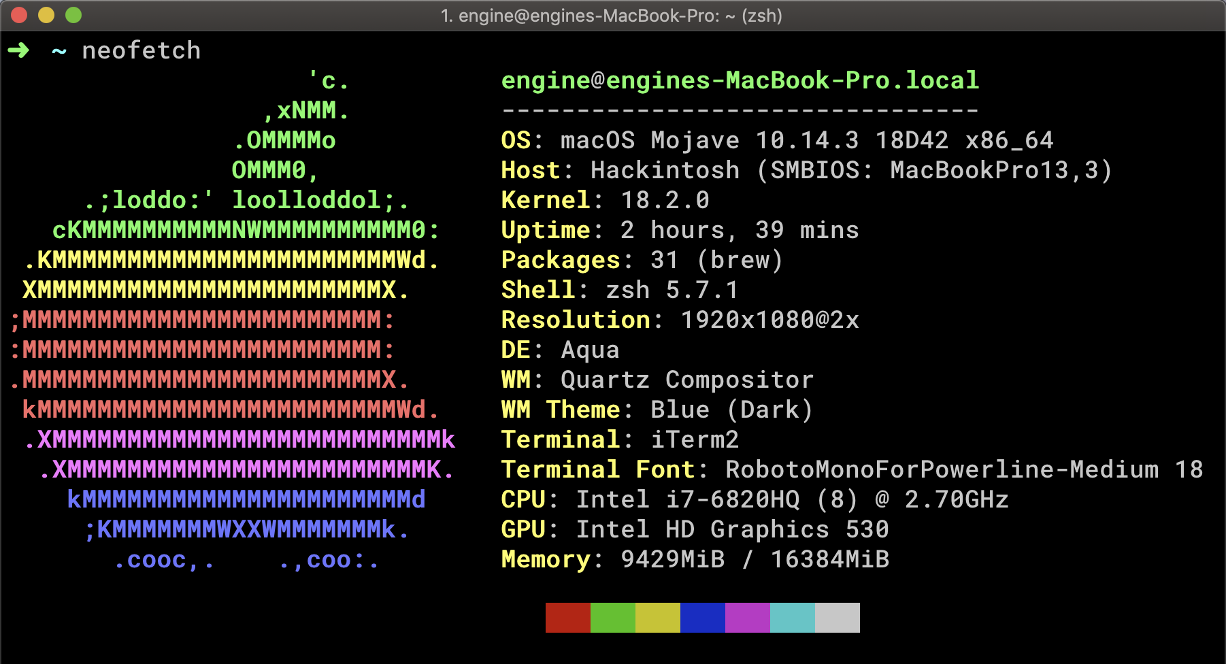Click the WM Theme value 'Blue (Dark)'
Image resolution: width=1226 pixels, height=664 pixels.
click(x=732, y=410)
